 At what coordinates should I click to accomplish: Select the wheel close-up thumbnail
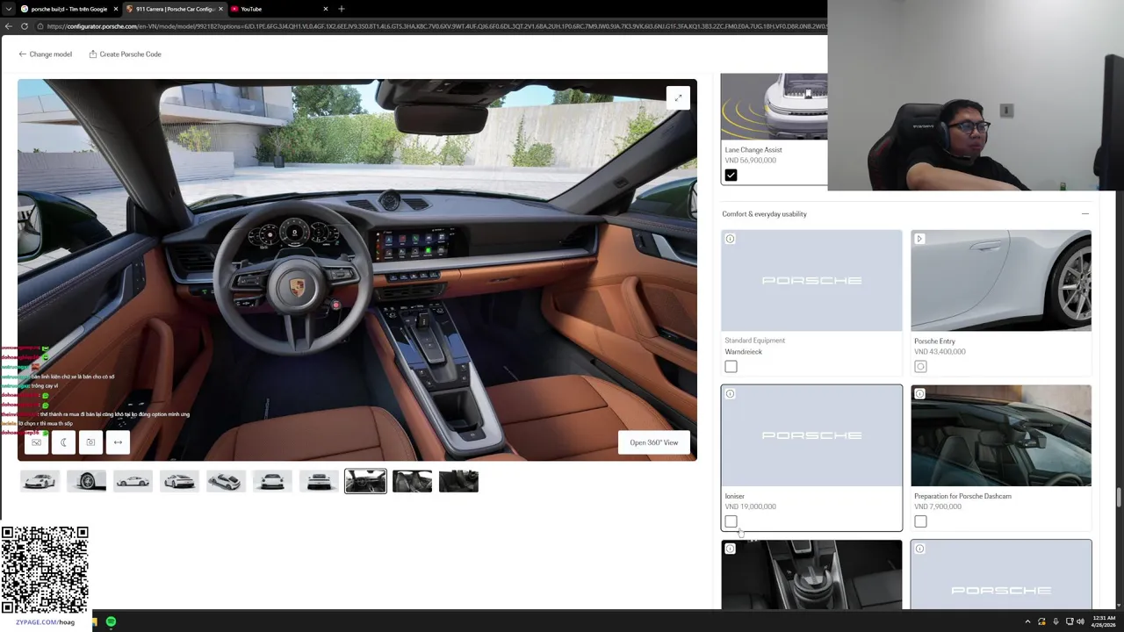(x=86, y=481)
